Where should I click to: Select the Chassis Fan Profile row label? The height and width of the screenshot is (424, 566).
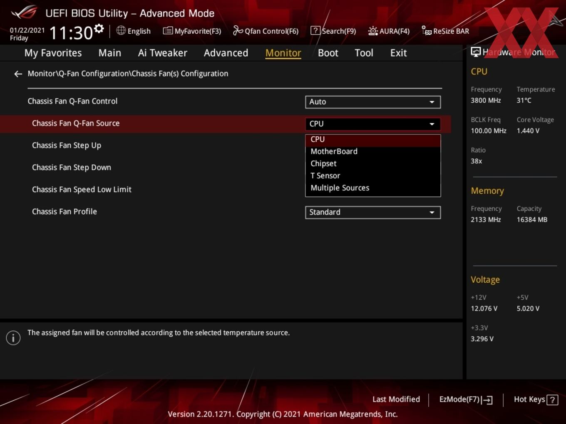[65, 212]
